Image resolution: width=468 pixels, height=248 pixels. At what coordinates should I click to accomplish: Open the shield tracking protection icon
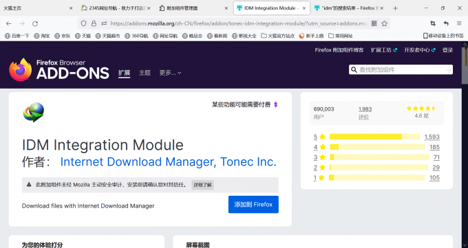coord(83,23)
